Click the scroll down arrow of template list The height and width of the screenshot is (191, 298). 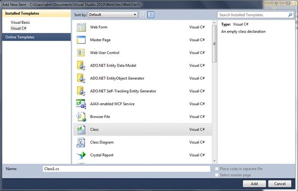[x=214, y=161]
